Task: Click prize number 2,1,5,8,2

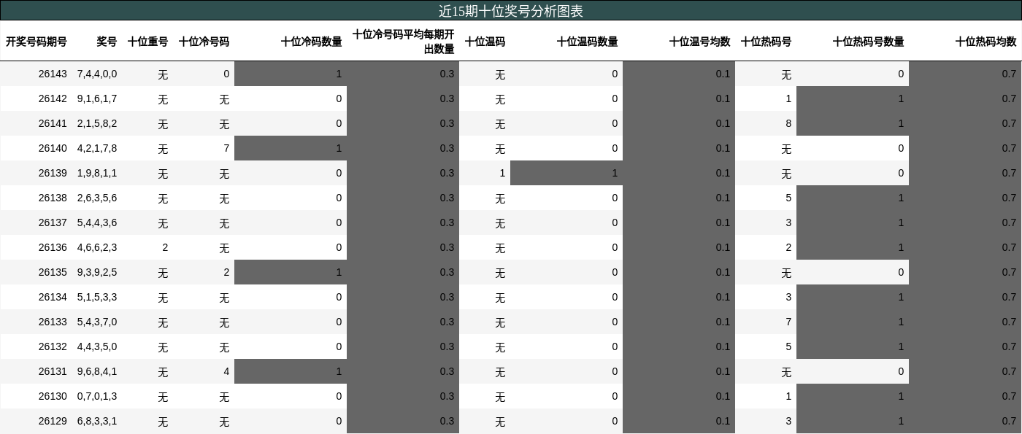Action: point(97,123)
